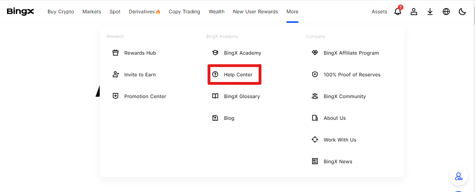Go to the About Us link
This screenshot has width=475, height=192.
click(335, 118)
